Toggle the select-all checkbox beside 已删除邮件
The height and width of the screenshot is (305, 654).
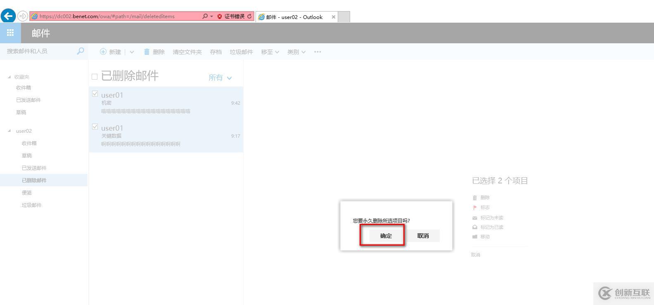pyautogui.click(x=95, y=77)
